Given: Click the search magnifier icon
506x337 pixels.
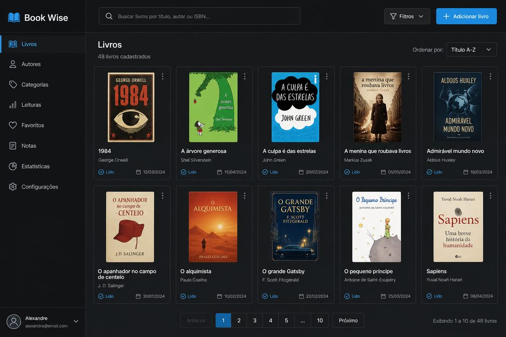Looking at the screenshot, I should click(109, 16).
